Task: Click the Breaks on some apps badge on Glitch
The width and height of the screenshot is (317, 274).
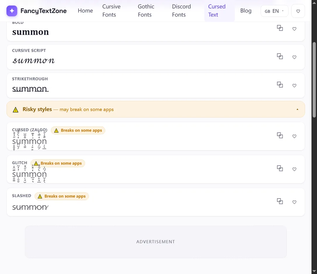Action: [58, 163]
